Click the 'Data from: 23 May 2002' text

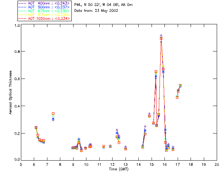tap(97, 11)
